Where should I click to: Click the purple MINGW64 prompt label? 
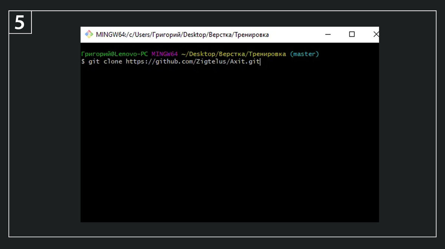165,54
